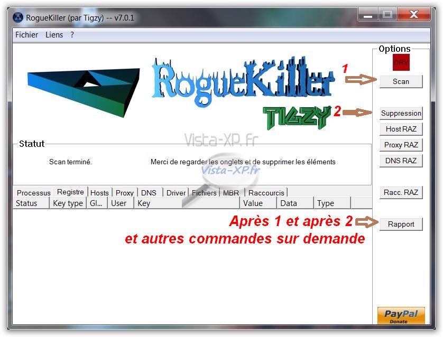Open the ? help menu
443x337 pixels.
tap(72, 35)
